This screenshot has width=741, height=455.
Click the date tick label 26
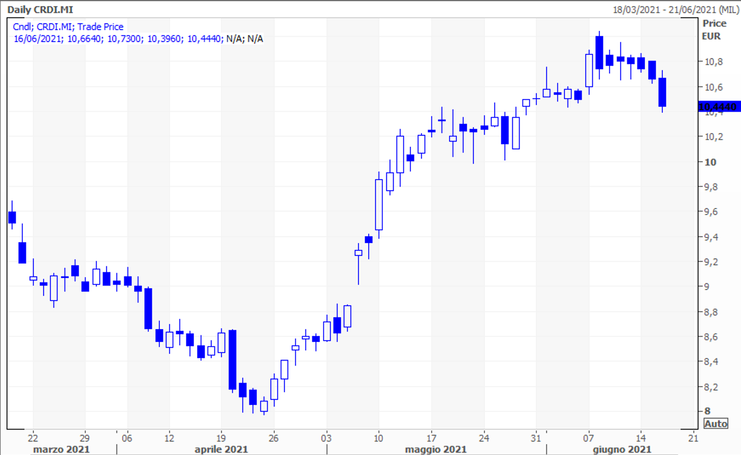[274, 438]
